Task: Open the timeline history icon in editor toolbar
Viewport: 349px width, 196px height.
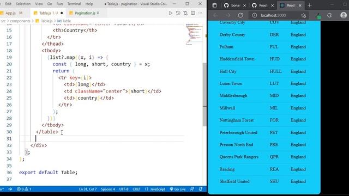Action: (178, 13)
